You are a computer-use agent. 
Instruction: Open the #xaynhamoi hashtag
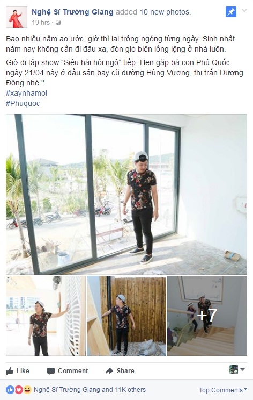click(26, 93)
